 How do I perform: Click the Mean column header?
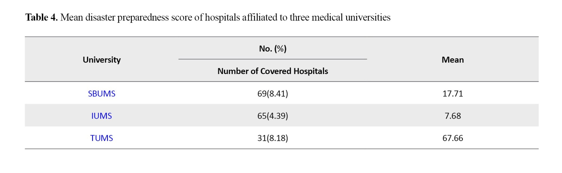(x=453, y=60)
